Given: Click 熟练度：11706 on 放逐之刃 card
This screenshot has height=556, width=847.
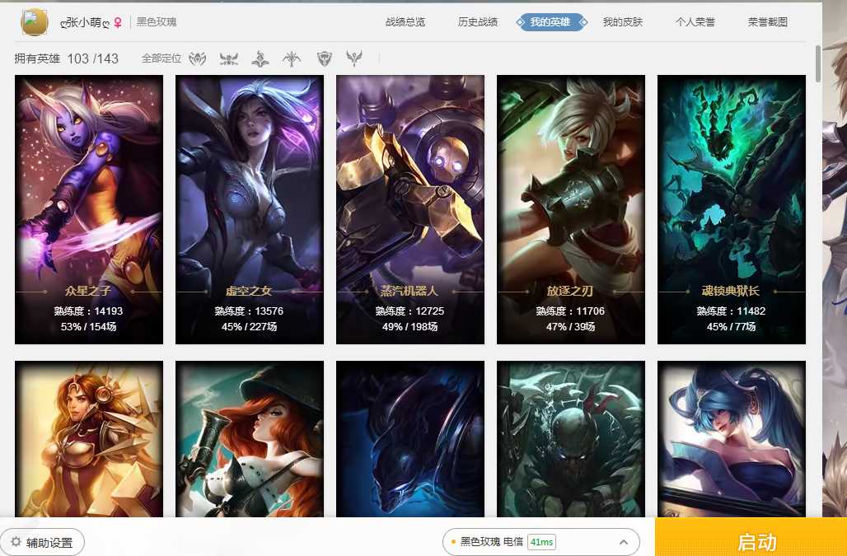Looking at the screenshot, I should coord(570,311).
